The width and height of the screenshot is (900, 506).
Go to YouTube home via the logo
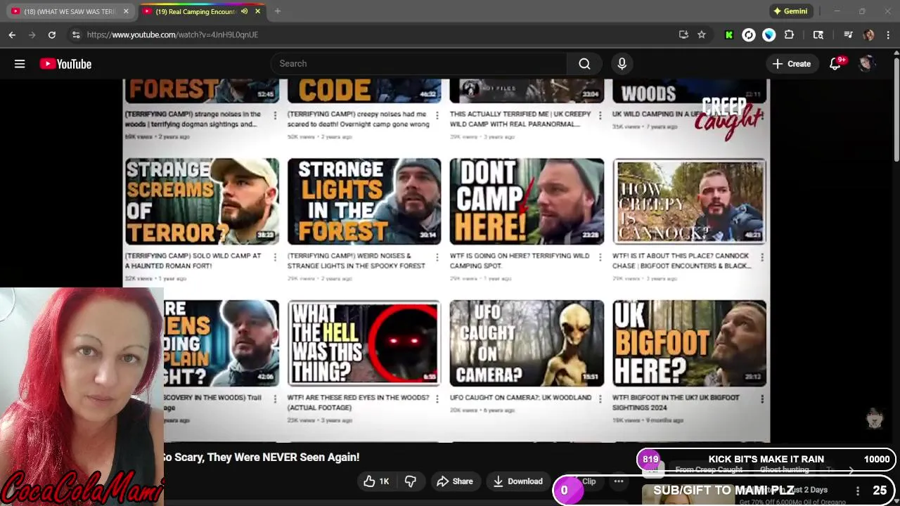click(x=65, y=64)
